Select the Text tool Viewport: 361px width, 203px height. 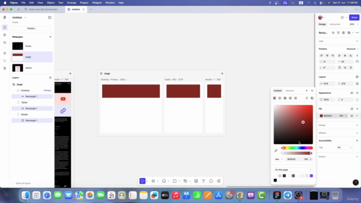click(204, 181)
